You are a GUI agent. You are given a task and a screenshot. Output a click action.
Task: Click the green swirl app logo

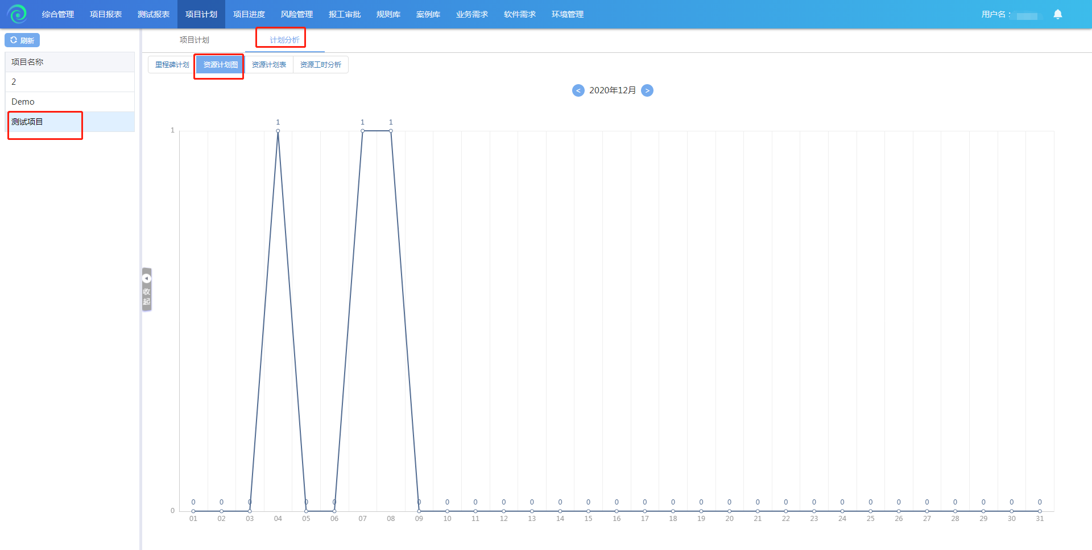click(x=17, y=14)
